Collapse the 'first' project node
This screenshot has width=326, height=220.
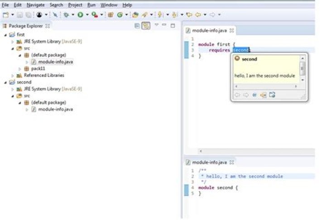tap(5, 35)
